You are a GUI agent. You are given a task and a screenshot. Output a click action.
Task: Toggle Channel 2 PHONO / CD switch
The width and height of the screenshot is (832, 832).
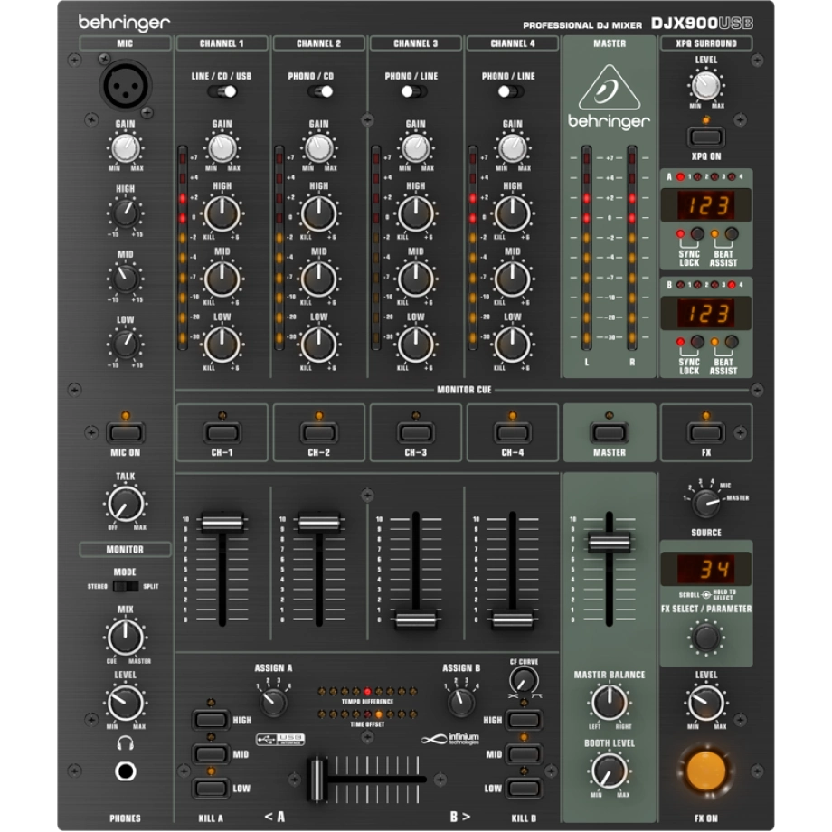(x=320, y=91)
